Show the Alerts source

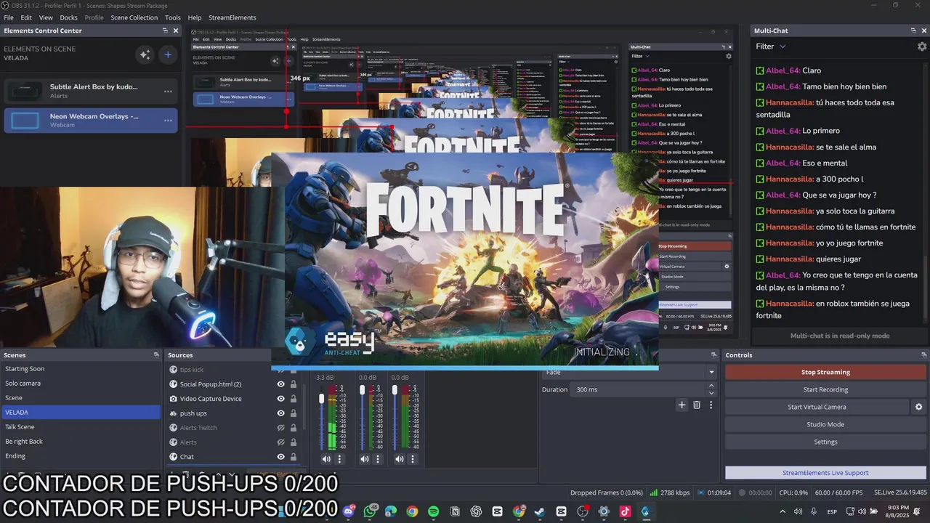tap(280, 442)
